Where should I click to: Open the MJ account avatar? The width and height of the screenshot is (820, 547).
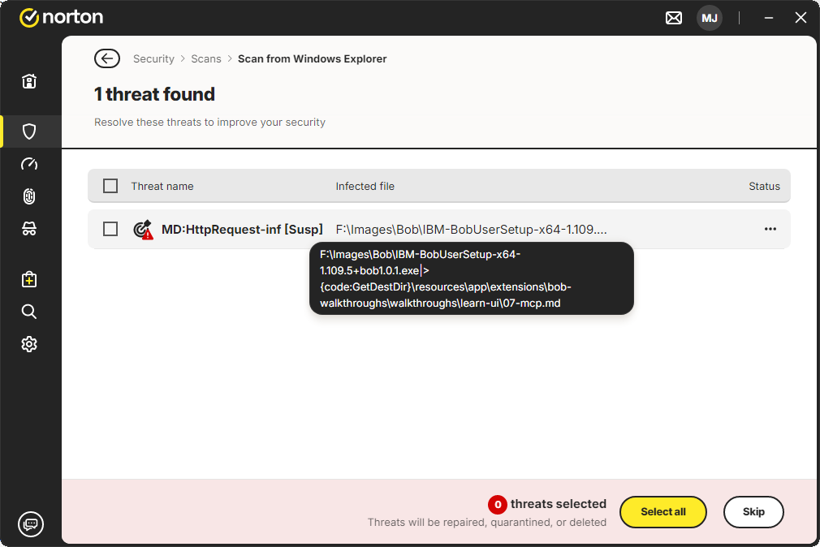point(709,19)
